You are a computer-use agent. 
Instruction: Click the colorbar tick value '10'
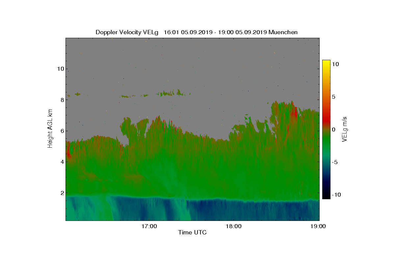[x=335, y=64]
